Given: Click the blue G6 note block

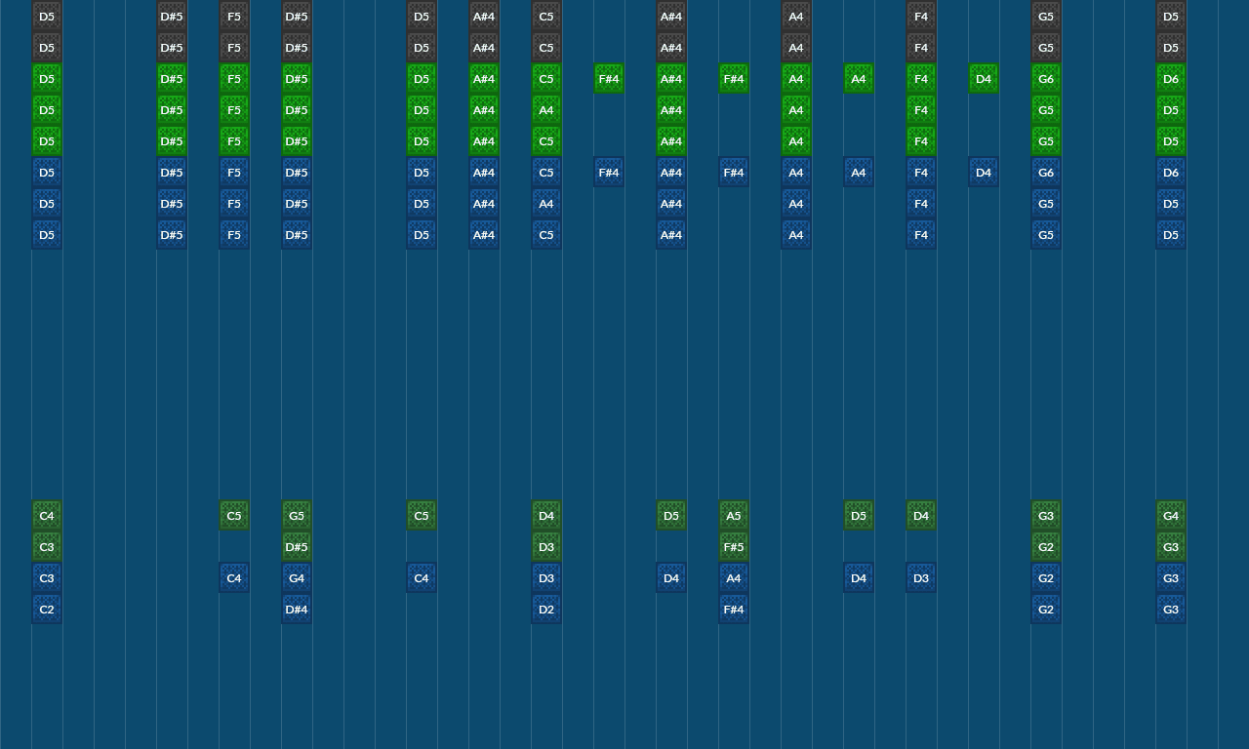Looking at the screenshot, I should [x=1046, y=173].
